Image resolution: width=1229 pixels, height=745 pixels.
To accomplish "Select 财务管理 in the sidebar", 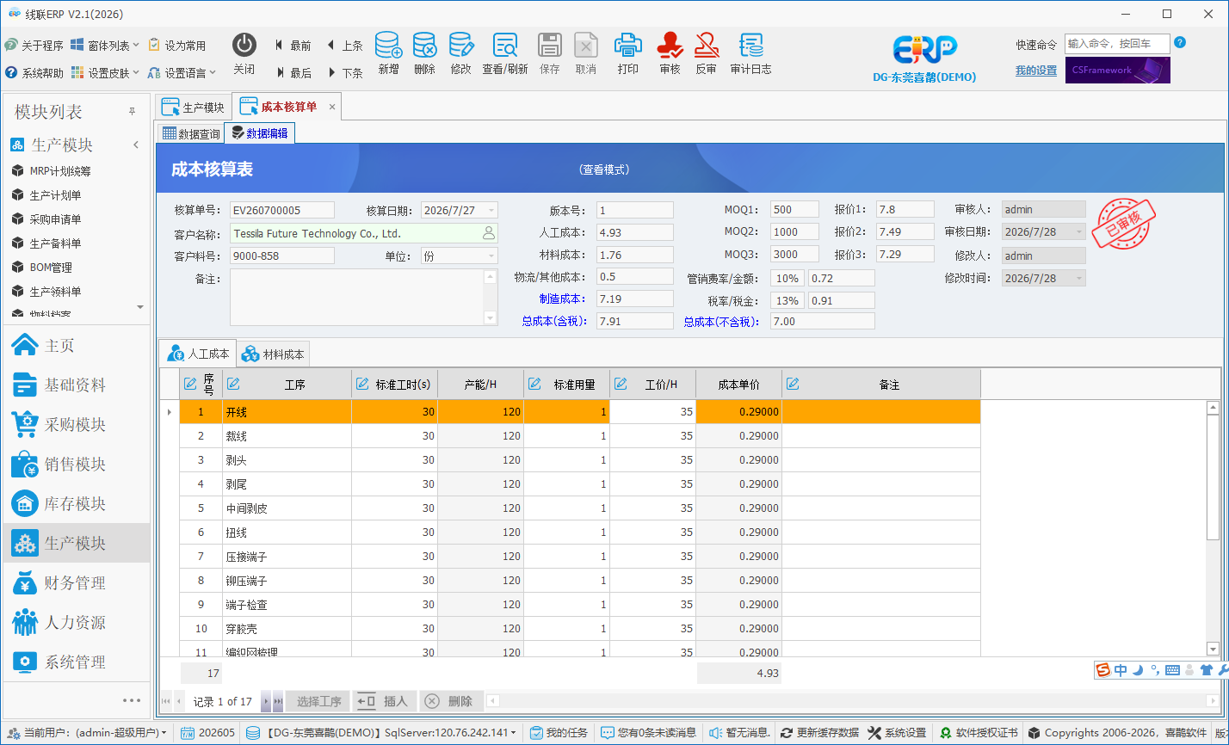I will (77, 583).
